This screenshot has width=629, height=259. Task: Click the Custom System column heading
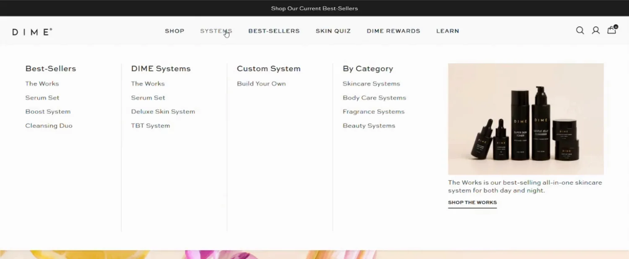pyautogui.click(x=269, y=69)
